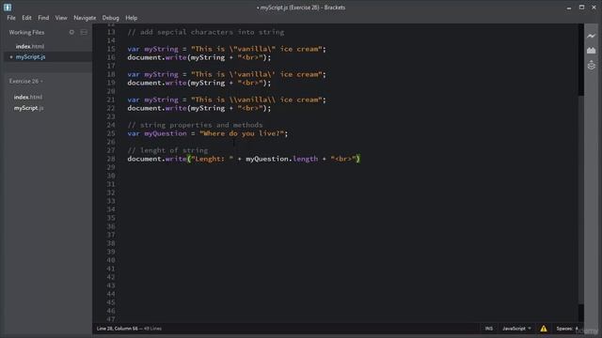Click the unsaved dot beside myScript.js
The image size is (602, 338).
11,57
